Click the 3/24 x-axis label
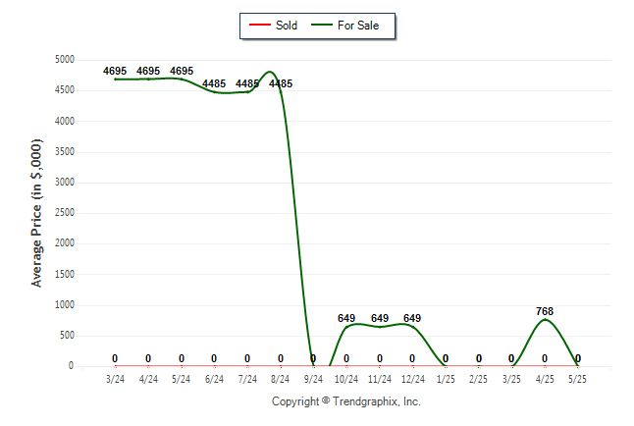This screenshot has height=426, width=634. (x=115, y=379)
